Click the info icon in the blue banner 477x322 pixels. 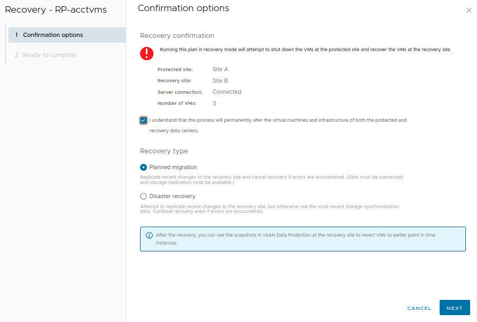point(149,235)
